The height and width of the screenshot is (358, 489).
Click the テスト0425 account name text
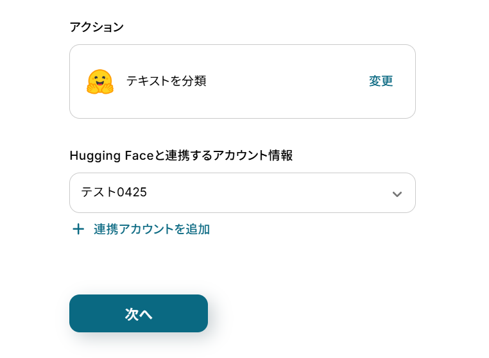(x=114, y=192)
